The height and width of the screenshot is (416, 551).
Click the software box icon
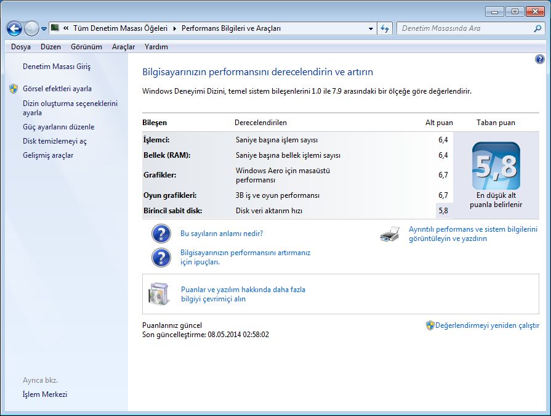coord(159,294)
